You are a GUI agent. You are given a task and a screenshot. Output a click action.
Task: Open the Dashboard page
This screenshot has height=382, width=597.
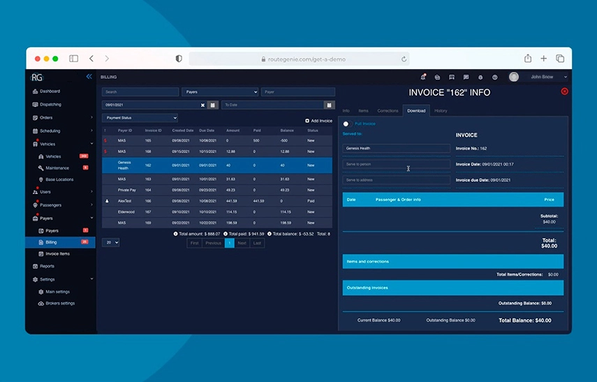pos(47,91)
